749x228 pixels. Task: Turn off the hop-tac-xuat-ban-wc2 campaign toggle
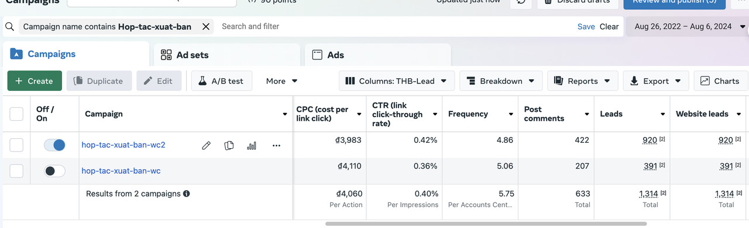point(54,145)
